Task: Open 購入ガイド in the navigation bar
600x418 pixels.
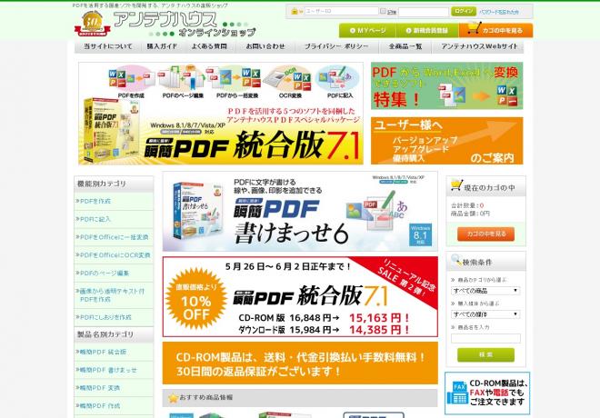Action: click(x=162, y=46)
